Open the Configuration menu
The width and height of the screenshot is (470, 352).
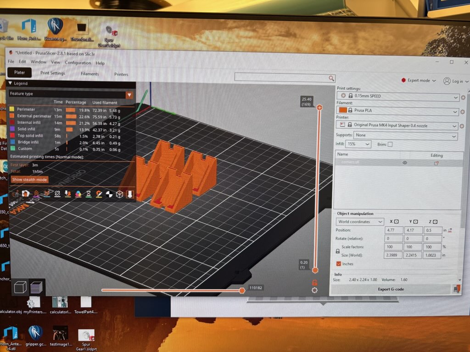coord(78,63)
